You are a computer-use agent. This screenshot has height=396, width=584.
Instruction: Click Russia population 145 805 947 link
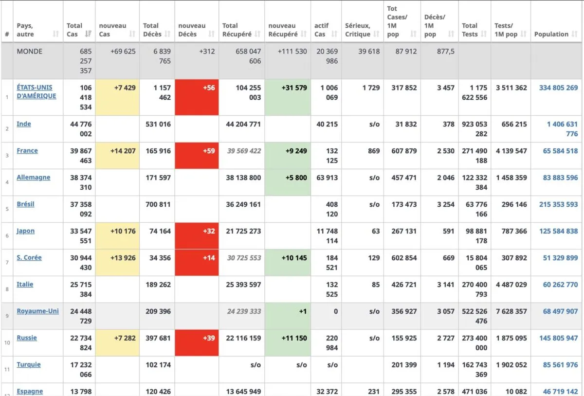(558, 338)
